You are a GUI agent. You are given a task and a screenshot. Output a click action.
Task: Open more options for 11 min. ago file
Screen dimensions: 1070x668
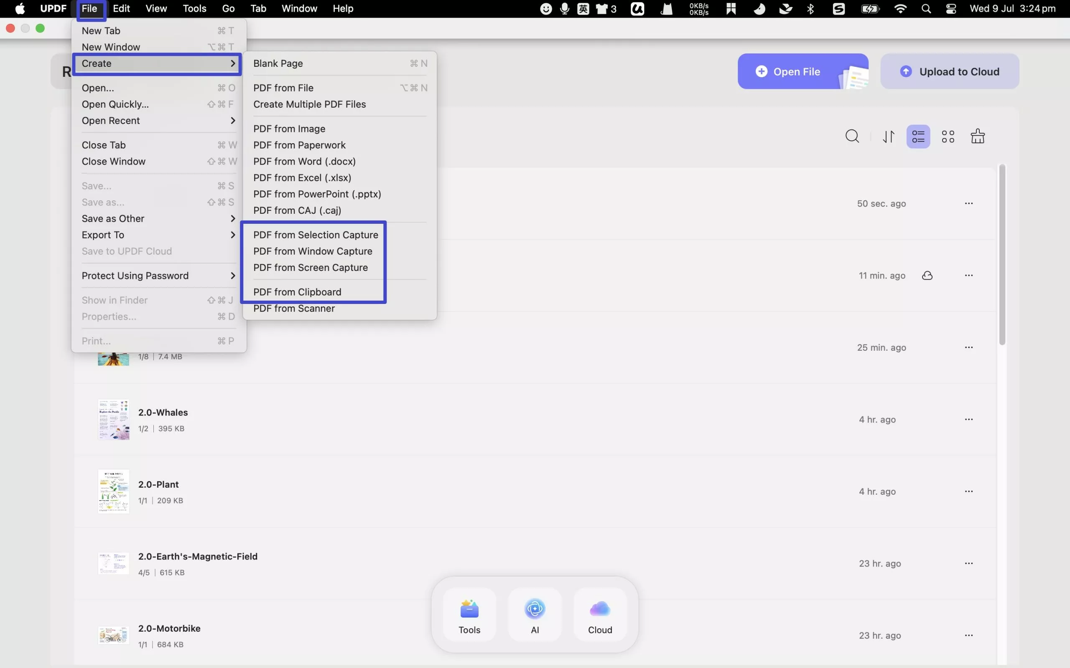(x=968, y=275)
